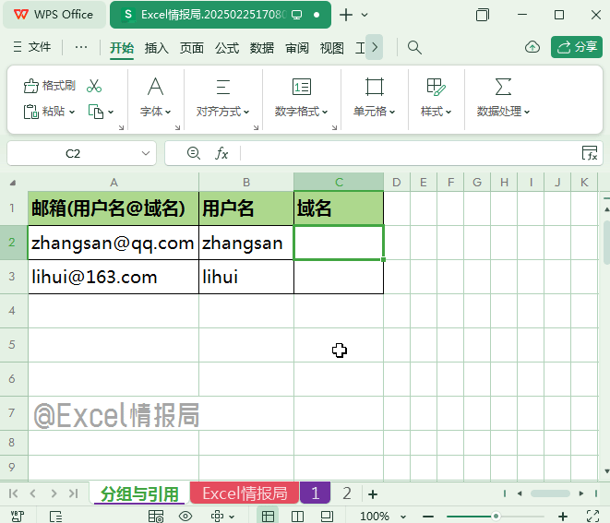Select cell B3 containing lihui
The height and width of the screenshot is (523, 610).
point(246,277)
